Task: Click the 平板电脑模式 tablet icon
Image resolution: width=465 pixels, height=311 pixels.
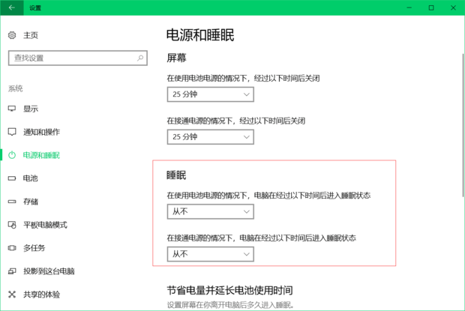Action: click(12, 225)
